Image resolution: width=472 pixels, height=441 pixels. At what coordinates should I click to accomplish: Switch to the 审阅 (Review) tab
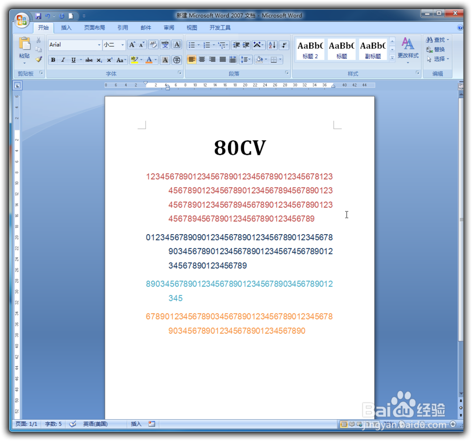(x=169, y=28)
